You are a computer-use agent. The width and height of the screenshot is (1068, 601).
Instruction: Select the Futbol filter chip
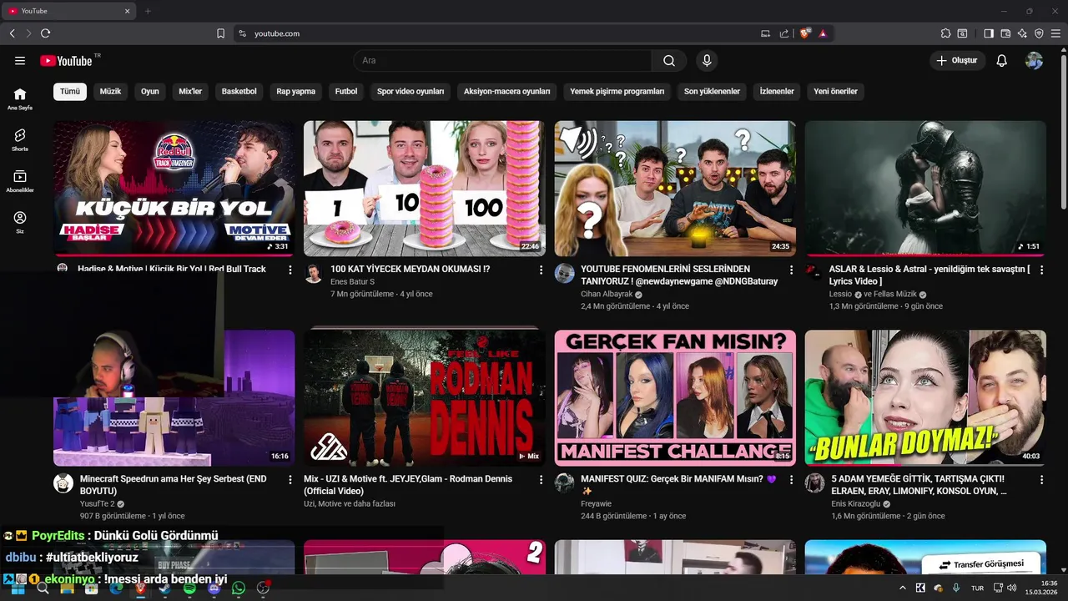pos(346,91)
